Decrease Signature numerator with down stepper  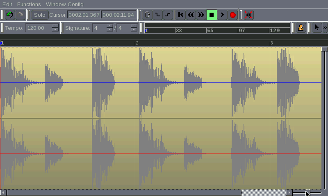(110, 30)
